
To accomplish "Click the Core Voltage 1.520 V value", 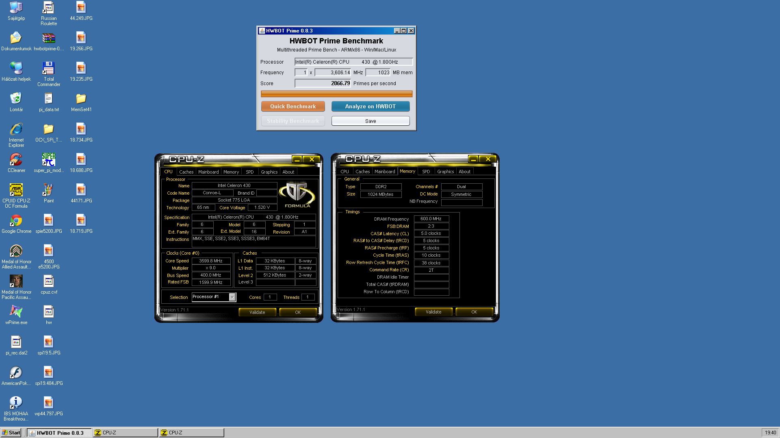I will tap(262, 207).
